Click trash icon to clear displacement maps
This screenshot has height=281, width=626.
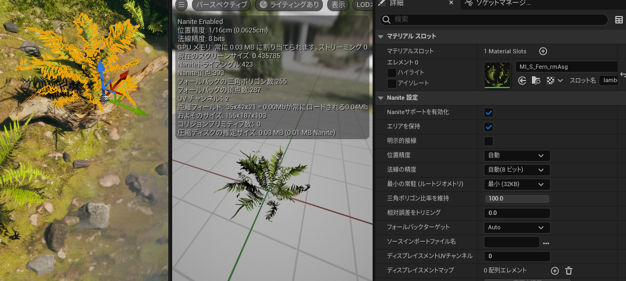click(569, 271)
